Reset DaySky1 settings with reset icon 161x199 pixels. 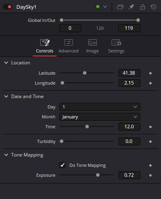153,7
